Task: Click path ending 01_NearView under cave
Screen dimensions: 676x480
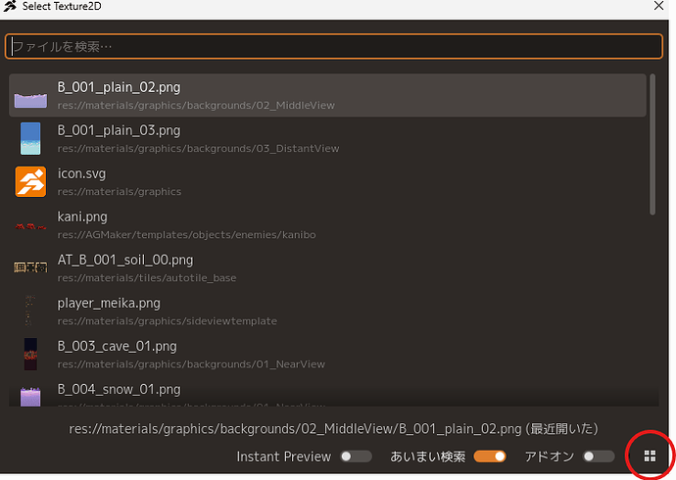Action: tap(191, 364)
